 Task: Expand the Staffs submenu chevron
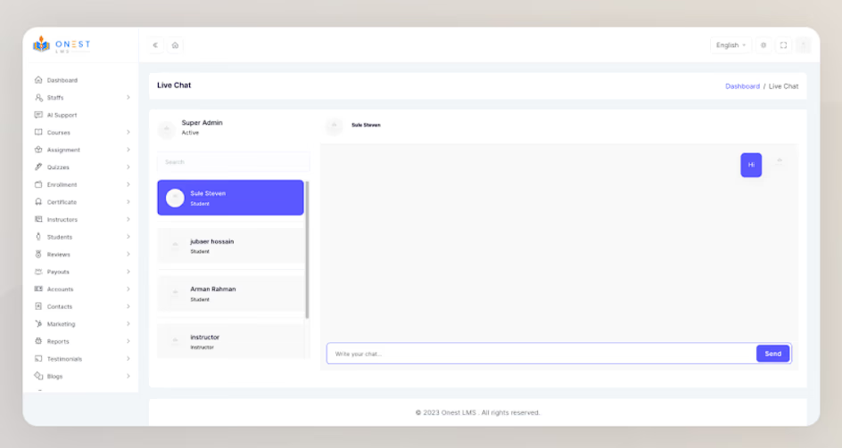(128, 98)
